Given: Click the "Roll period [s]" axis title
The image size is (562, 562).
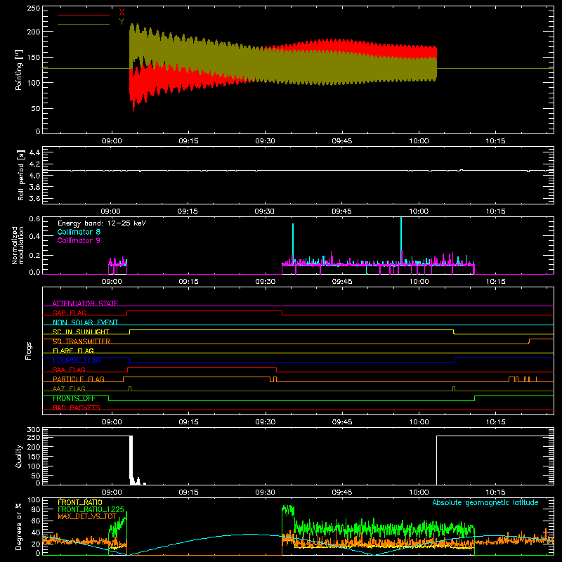Looking at the screenshot, I should (21, 175).
